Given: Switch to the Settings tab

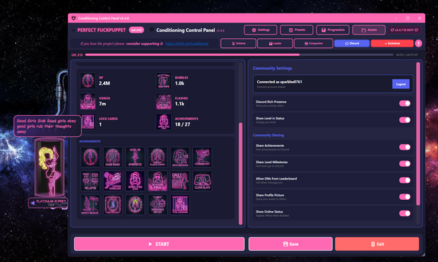Looking at the screenshot, I should 261,30.
